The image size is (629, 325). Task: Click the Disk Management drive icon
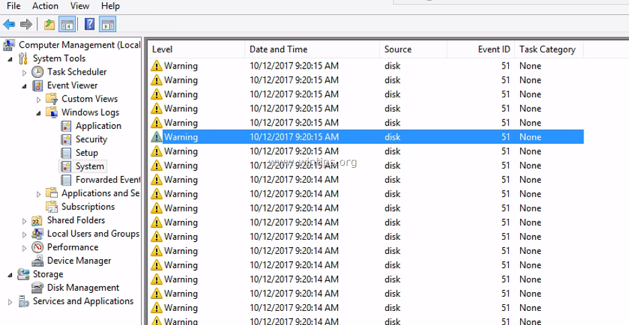(38, 287)
